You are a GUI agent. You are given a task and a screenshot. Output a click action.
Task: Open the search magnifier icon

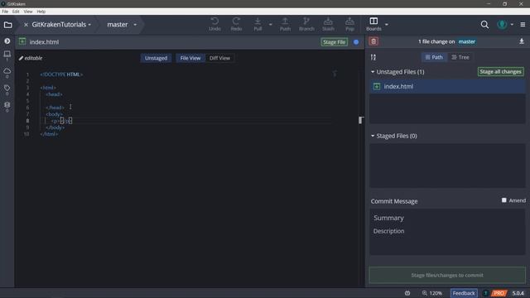point(484,25)
